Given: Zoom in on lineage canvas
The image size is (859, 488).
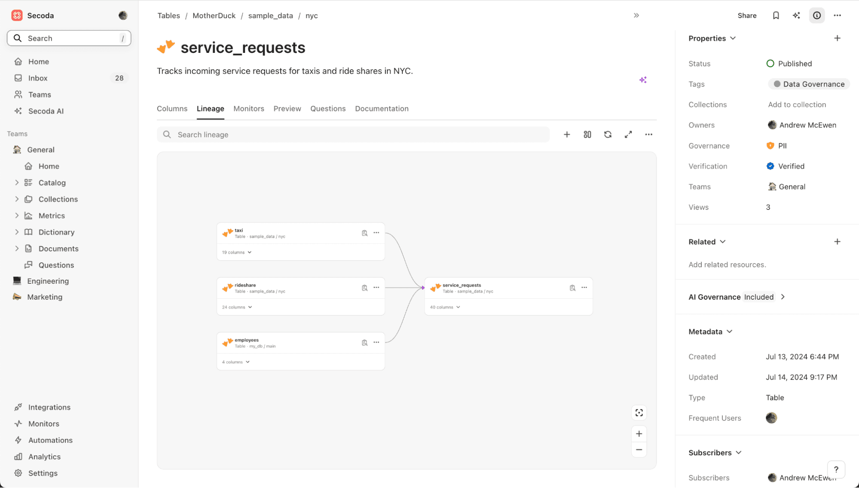Looking at the screenshot, I should [x=639, y=434].
